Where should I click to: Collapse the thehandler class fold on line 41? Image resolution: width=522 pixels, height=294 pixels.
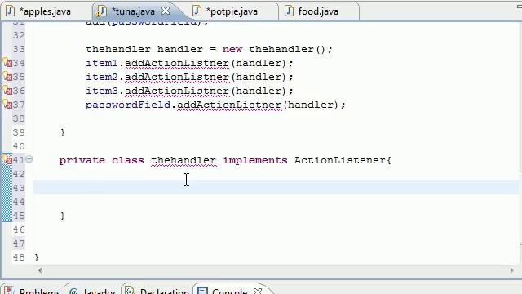tap(29, 159)
